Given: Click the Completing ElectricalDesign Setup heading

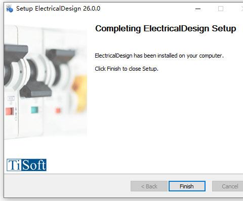Looking at the screenshot, I should [166, 29].
